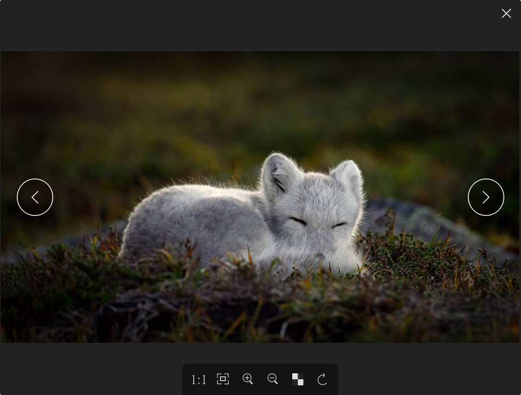Viewport: 521px width, 395px height.
Task: Click the fox's closed eyes
Action: tap(298, 221)
